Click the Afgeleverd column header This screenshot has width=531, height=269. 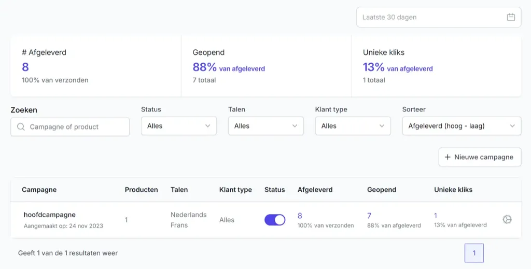(315, 190)
